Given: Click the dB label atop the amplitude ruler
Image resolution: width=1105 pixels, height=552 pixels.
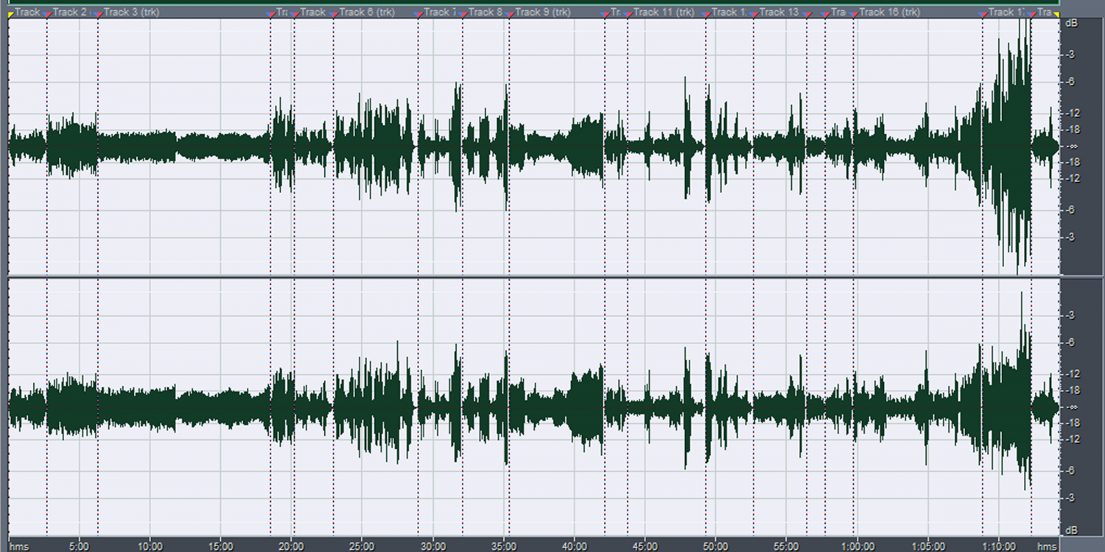Looking at the screenshot, I should [1071, 23].
